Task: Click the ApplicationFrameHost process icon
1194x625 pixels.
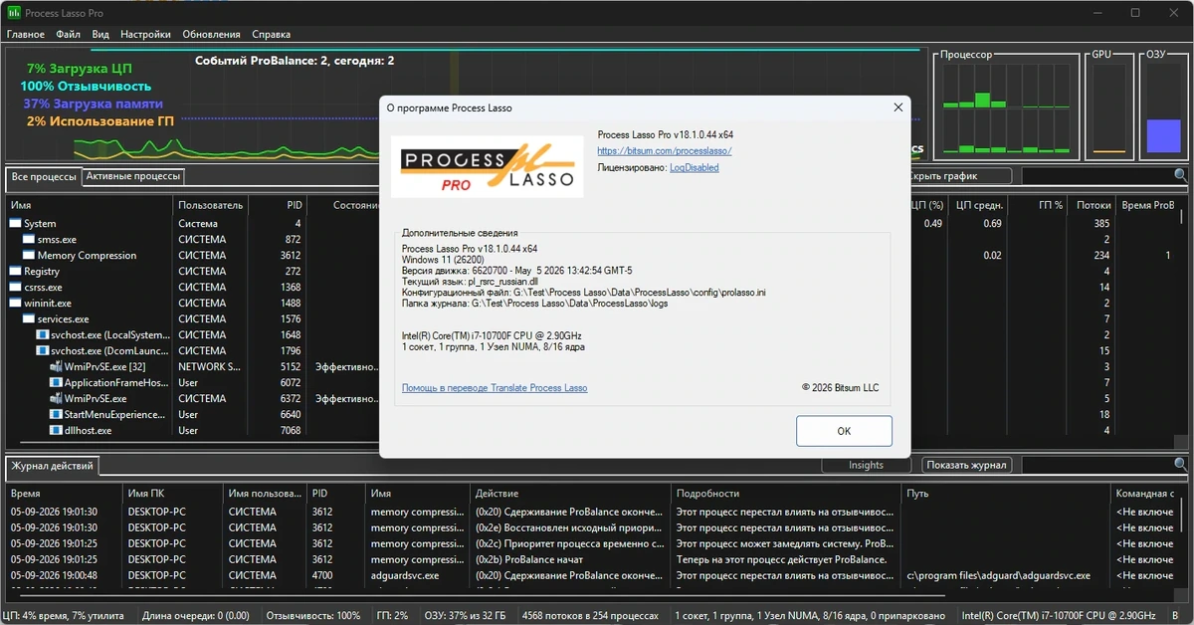Action: click(x=57, y=383)
